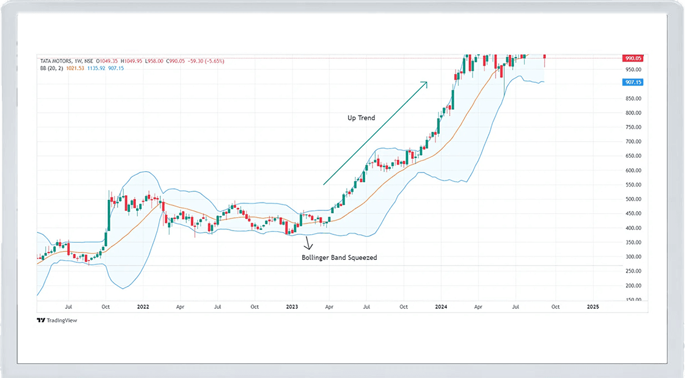685x378 pixels.
Task: Click the small down arrow above Bollinger Band Squeezed
Action: pos(308,244)
